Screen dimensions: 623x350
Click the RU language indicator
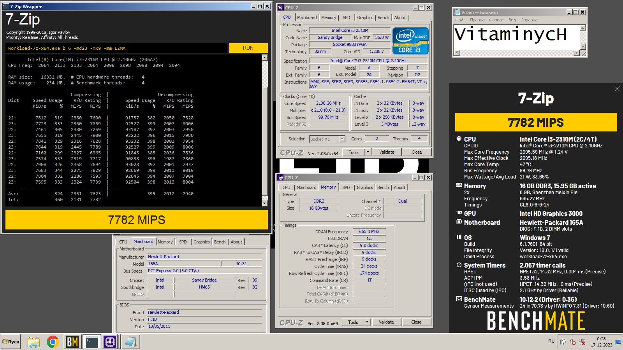point(551,341)
